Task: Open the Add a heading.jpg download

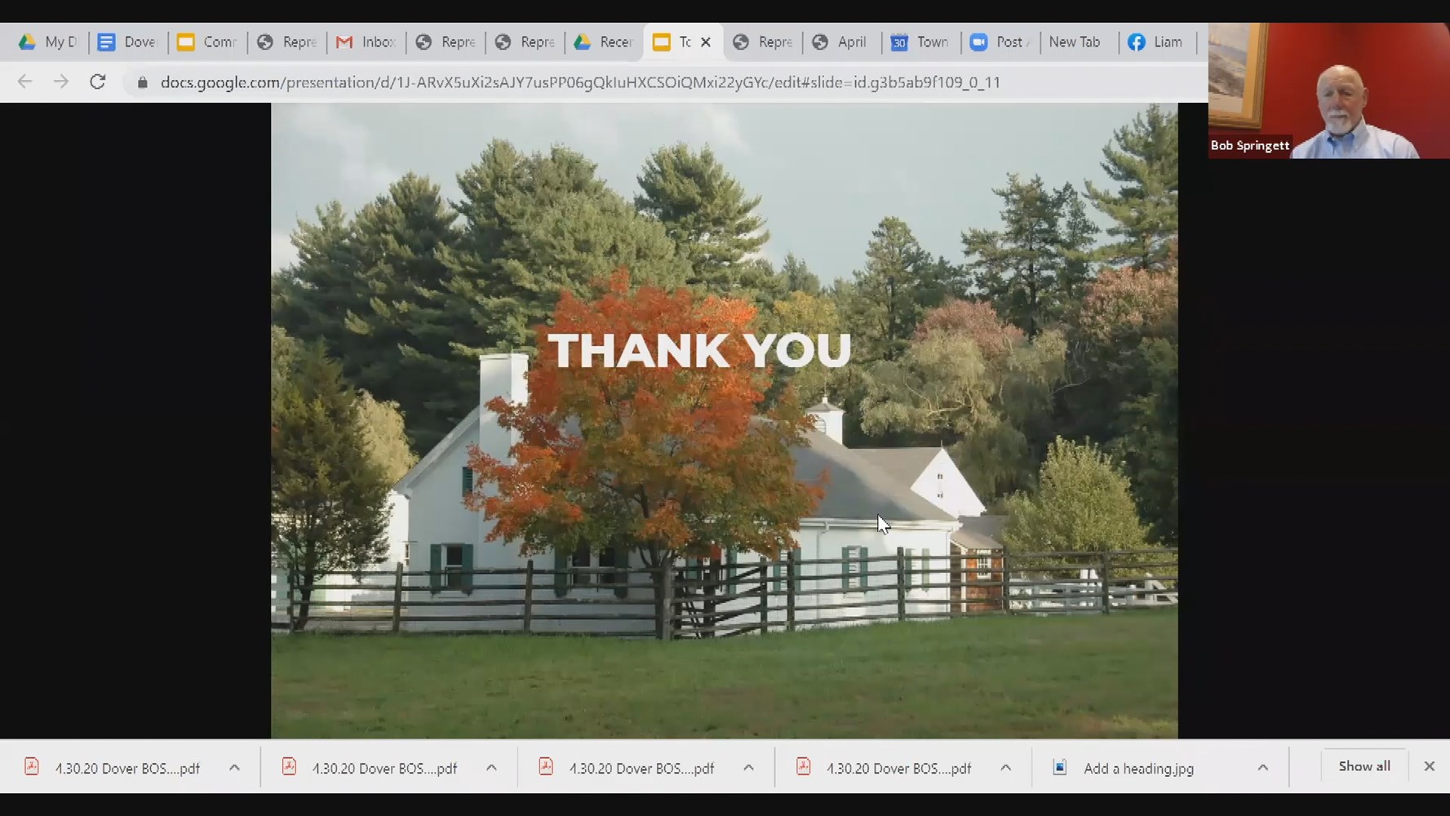Action: (x=1137, y=769)
